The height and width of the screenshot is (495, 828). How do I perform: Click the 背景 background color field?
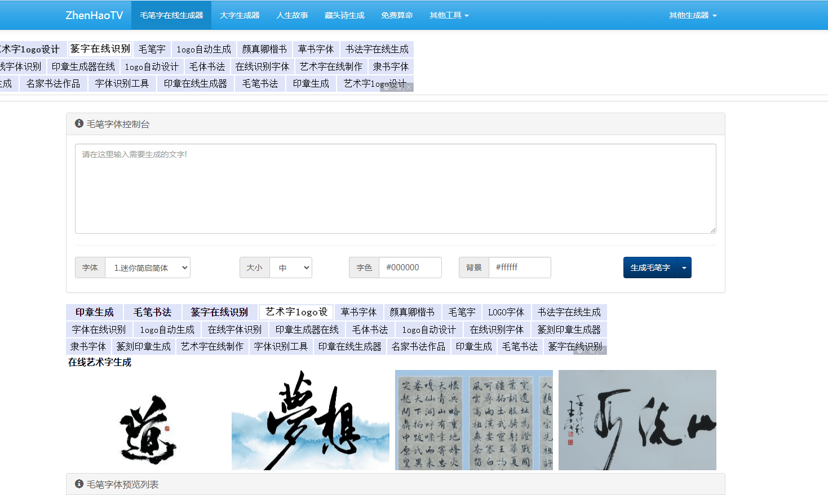519,267
